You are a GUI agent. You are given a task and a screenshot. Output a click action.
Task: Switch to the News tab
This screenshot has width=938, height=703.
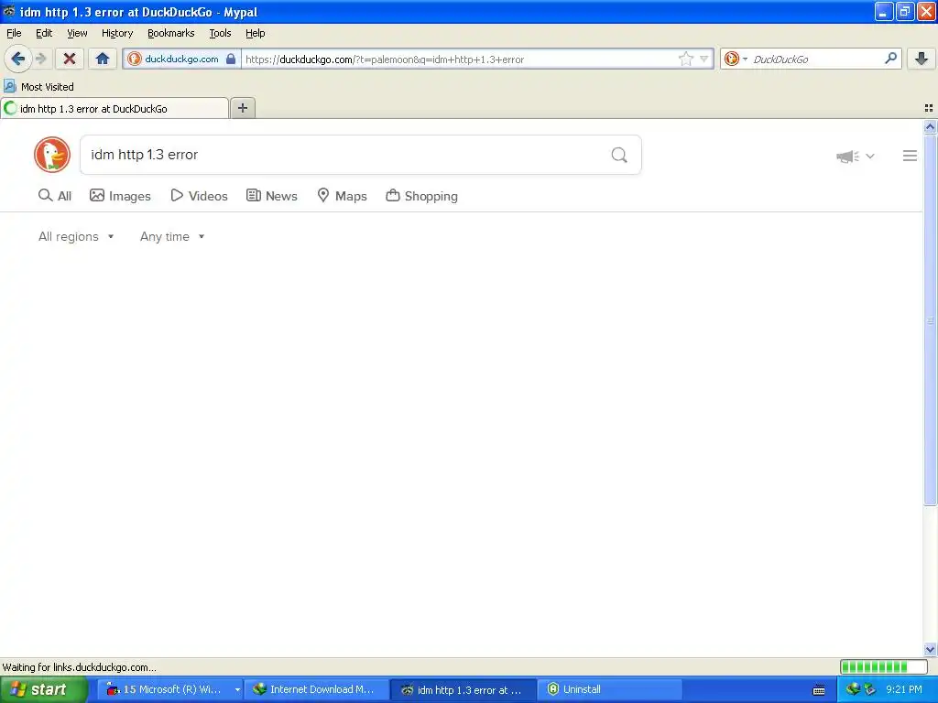tap(271, 196)
